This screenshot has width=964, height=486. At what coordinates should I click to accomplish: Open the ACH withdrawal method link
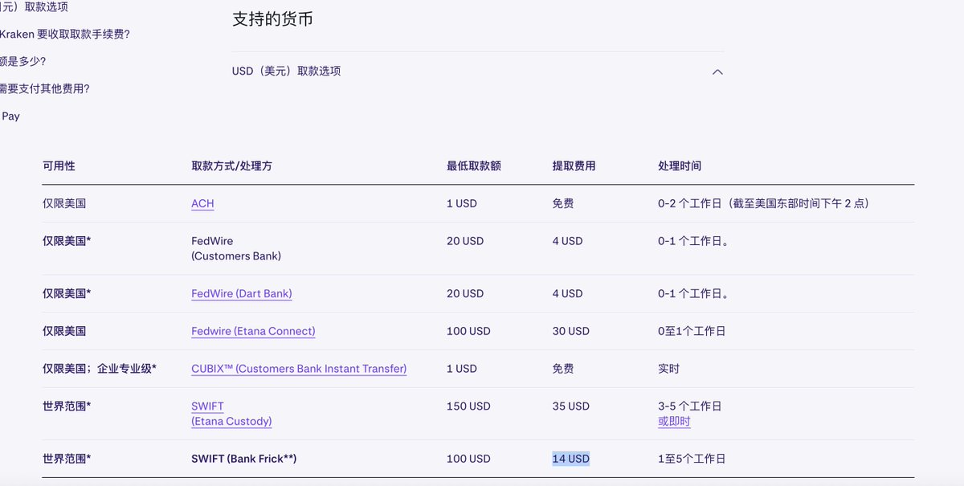click(202, 203)
